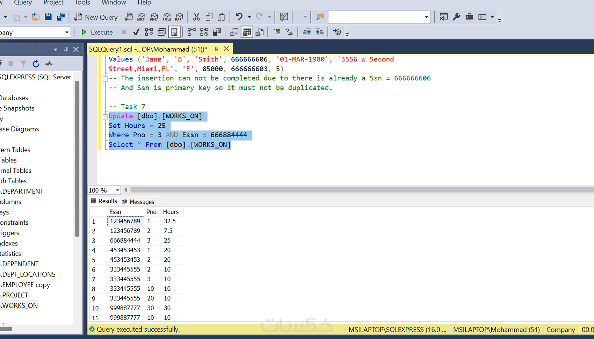Parse the query with the checkmark icon
The width and height of the screenshot is (594, 339).
pyautogui.click(x=136, y=32)
